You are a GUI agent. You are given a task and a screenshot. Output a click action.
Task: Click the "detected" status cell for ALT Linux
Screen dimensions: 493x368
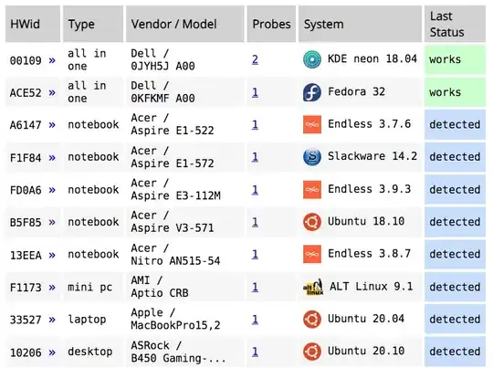pyautogui.click(x=455, y=287)
